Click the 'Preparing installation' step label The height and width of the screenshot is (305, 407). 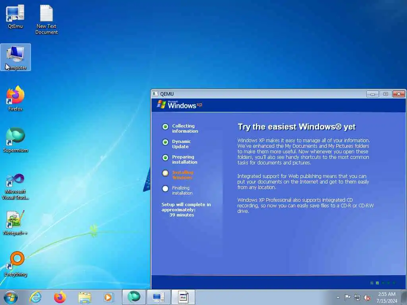coord(184,160)
